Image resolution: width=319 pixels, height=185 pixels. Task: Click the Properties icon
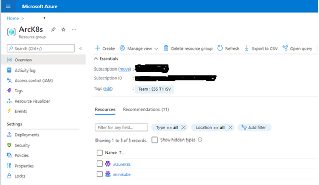9,166
